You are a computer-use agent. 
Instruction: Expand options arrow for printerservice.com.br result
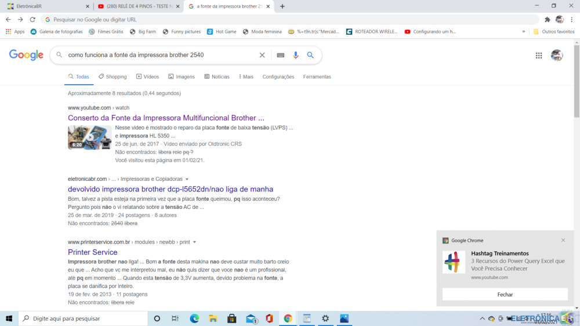click(195, 242)
